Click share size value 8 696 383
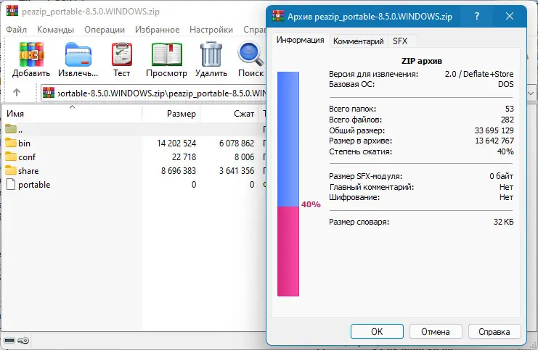 (179, 170)
